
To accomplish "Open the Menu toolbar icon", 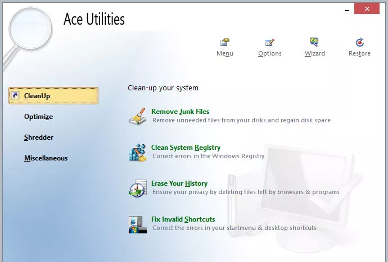I will (225, 42).
